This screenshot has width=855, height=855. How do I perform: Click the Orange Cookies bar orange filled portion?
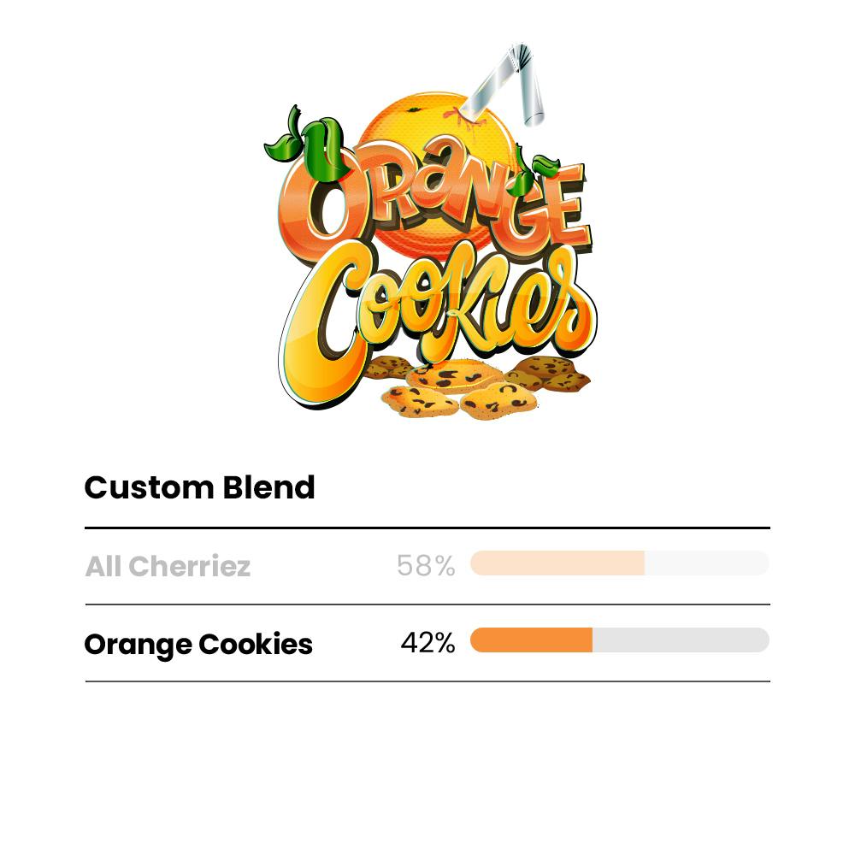pos(530,640)
